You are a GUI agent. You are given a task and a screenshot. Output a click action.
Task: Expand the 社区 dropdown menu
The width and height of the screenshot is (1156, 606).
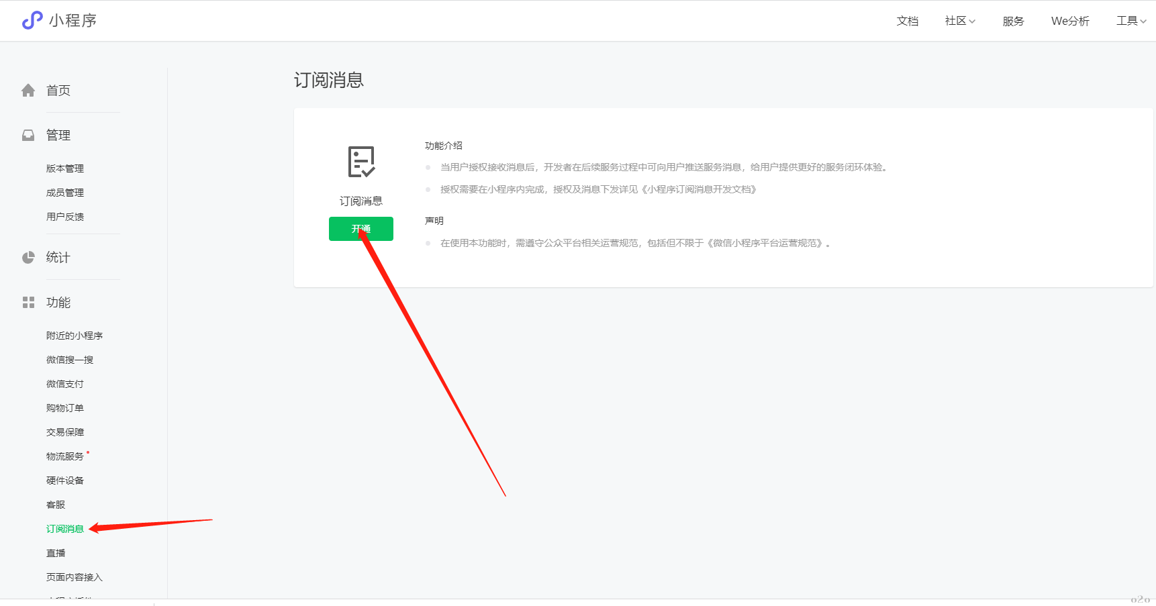(x=960, y=21)
